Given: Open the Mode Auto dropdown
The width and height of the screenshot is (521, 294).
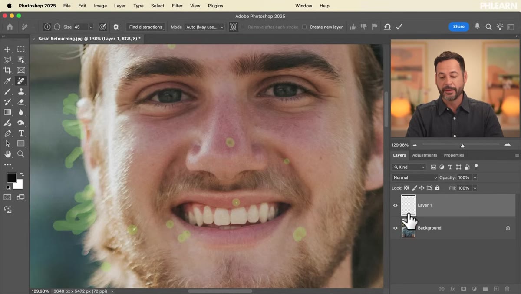Looking at the screenshot, I should tap(204, 27).
